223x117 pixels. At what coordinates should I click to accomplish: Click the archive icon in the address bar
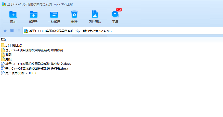coord(26,31)
